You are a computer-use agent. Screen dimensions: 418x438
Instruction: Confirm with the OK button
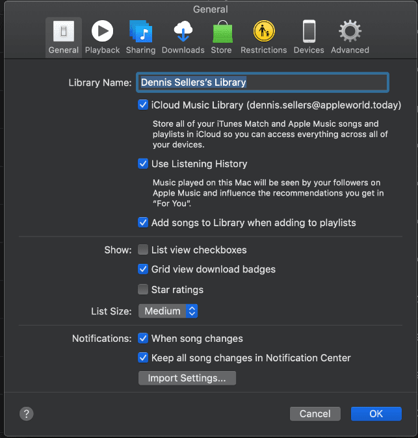click(x=376, y=414)
